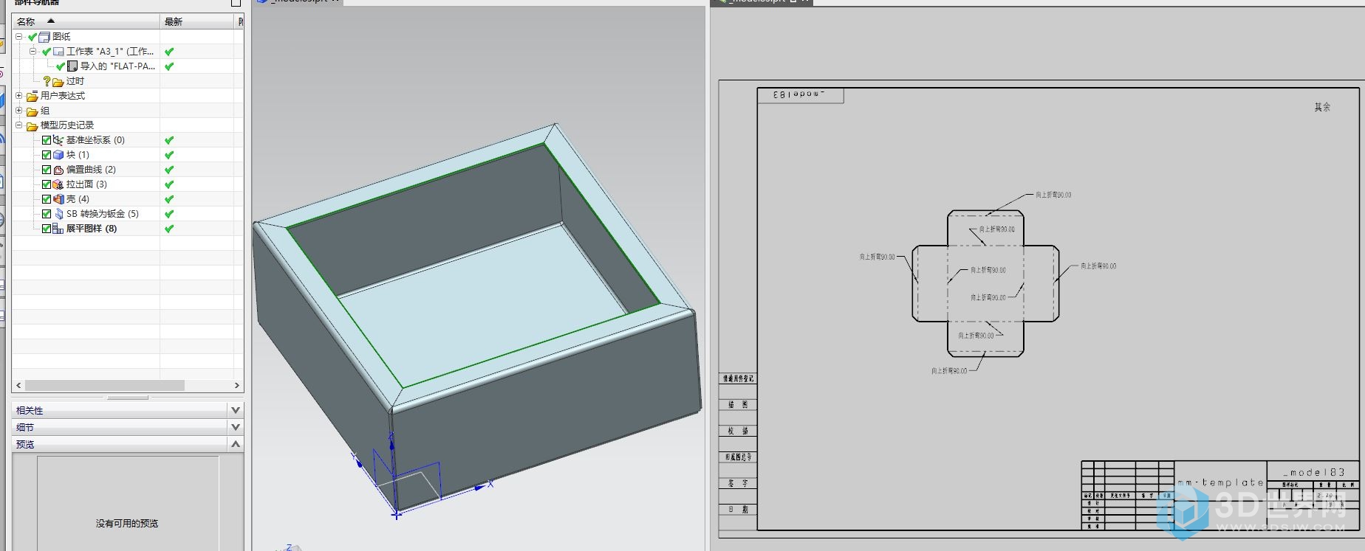
Task: Click the 最新 column header
Action: click(197, 21)
